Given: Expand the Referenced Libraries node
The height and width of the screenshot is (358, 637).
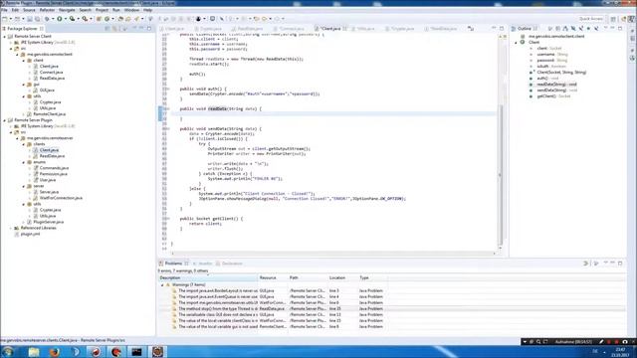Looking at the screenshot, I should 11,228.
